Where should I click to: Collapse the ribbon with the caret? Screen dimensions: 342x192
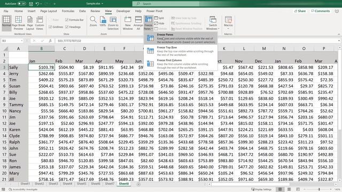point(339,34)
